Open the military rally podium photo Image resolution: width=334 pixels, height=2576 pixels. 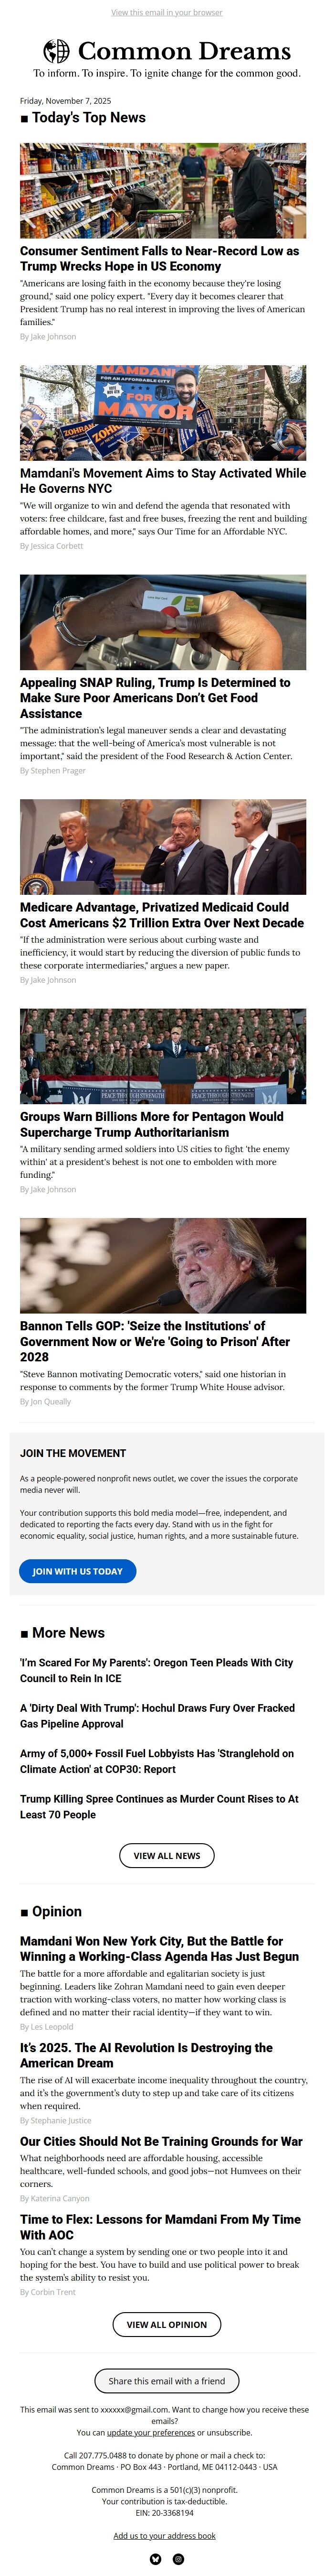pos(163,1055)
